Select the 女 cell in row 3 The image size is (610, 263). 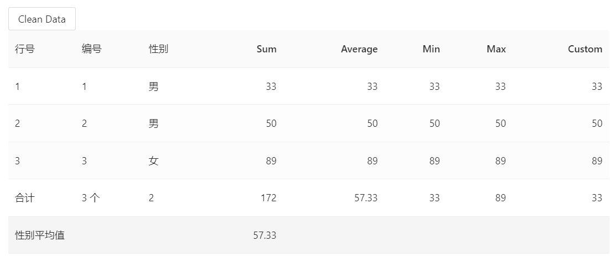154,161
